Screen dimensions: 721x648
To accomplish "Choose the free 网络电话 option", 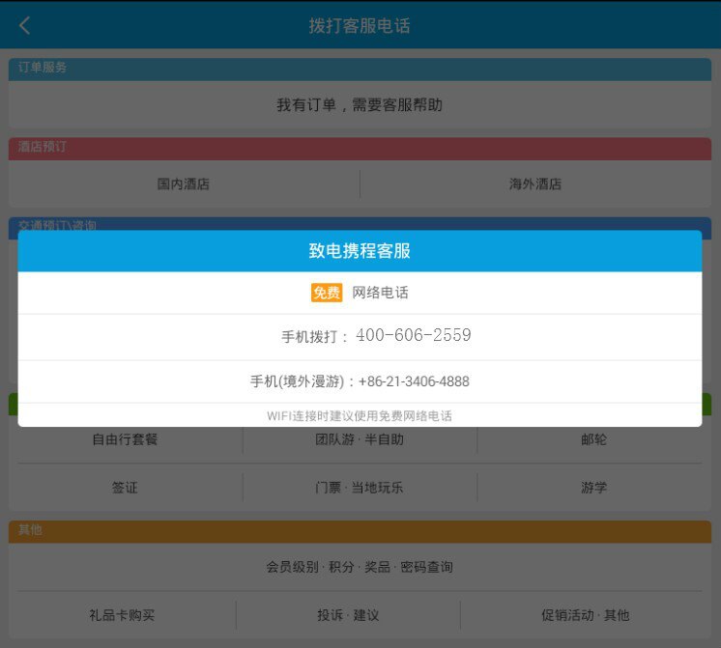I will [x=360, y=293].
